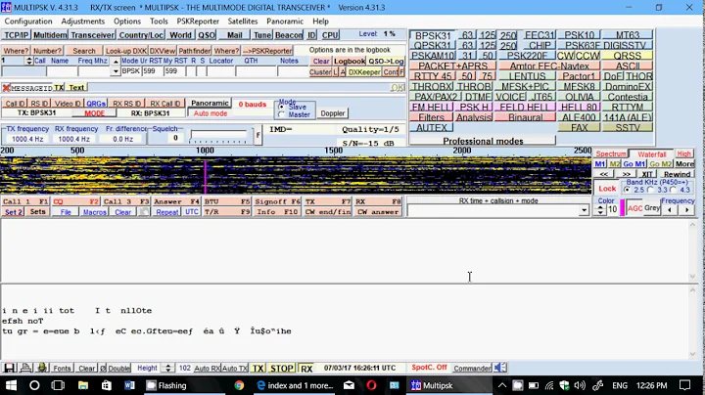Open the Professional modes panel
Screen dimensions: 705x395
(x=483, y=141)
